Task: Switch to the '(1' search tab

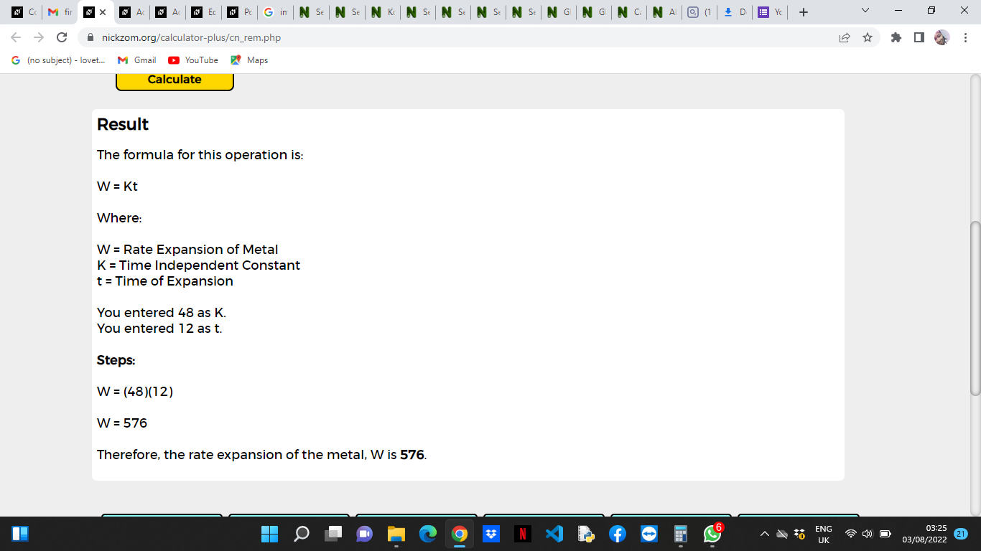Action: pos(699,12)
